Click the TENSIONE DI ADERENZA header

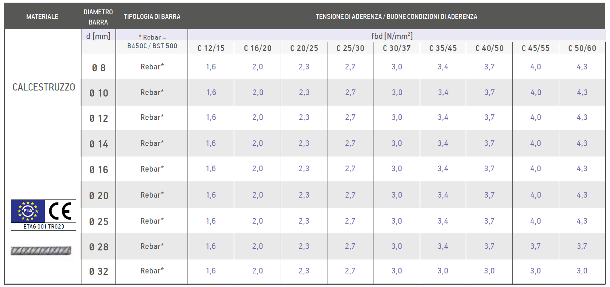click(396, 17)
